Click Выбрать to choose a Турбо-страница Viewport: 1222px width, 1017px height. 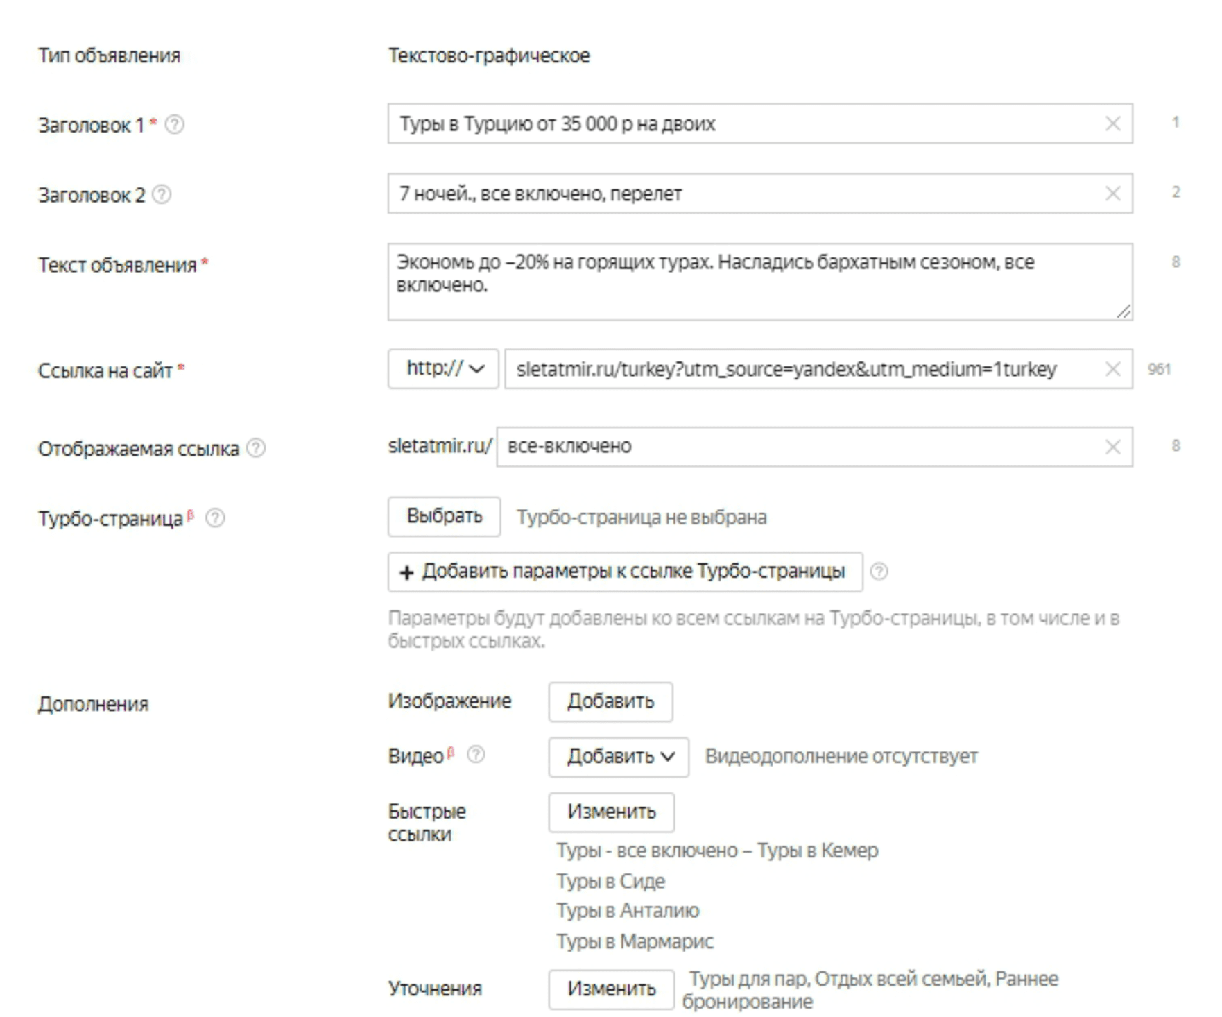(x=444, y=517)
